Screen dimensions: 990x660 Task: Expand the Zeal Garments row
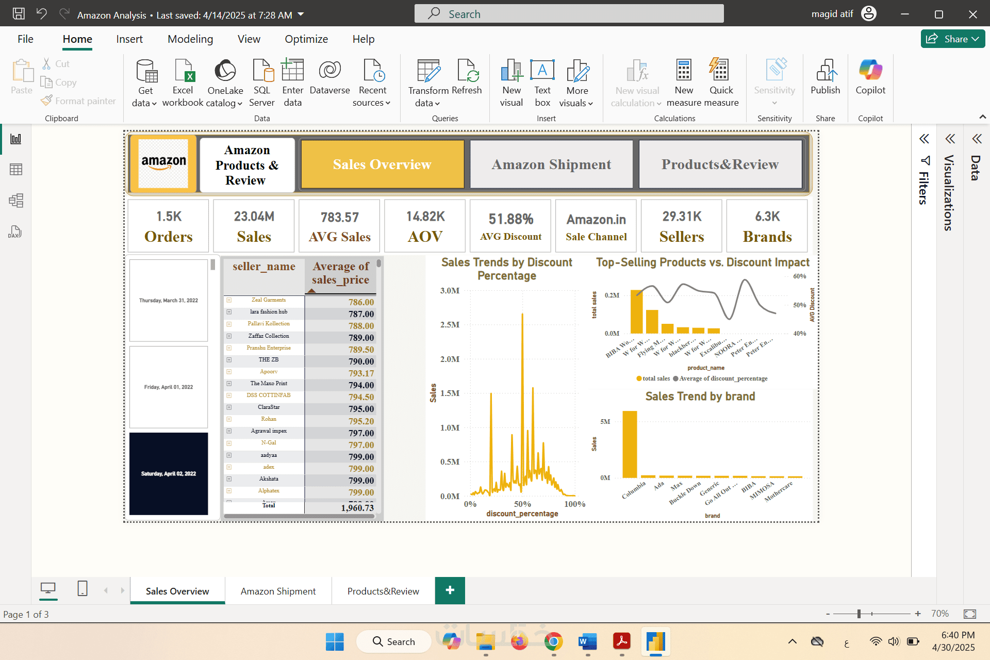(x=229, y=300)
